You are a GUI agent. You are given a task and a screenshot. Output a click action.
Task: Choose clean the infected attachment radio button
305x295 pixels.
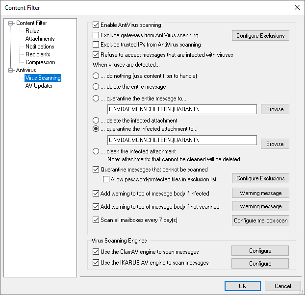pyautogui.click(x=96, y=151)
